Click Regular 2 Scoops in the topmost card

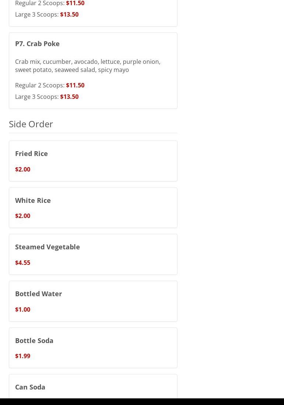coord(40,3)
